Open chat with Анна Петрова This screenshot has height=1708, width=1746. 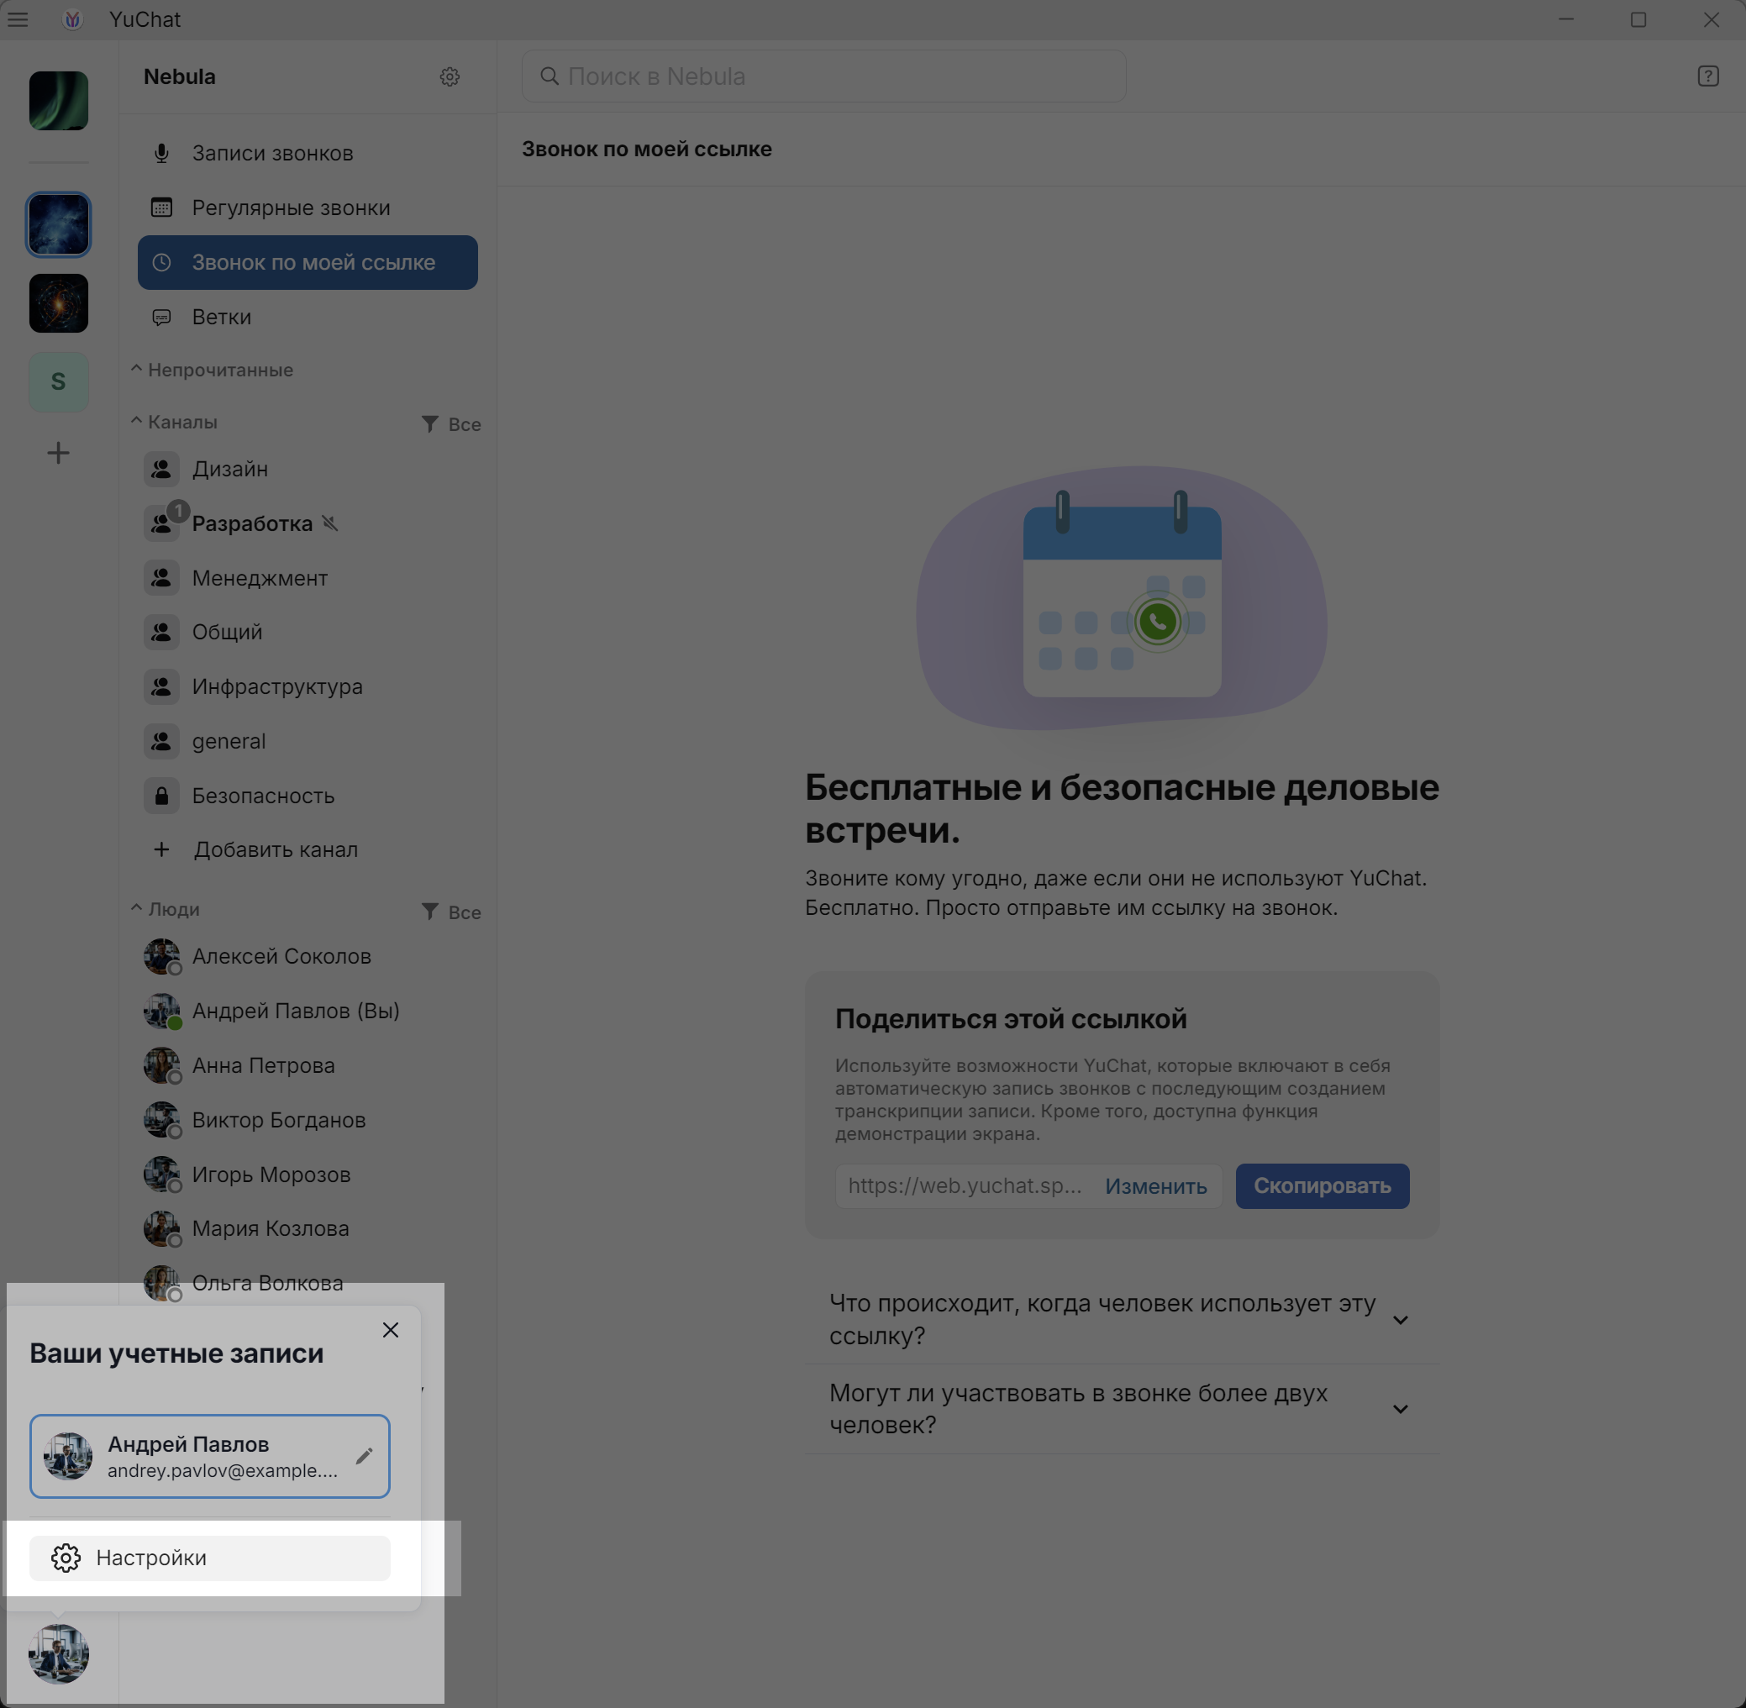pyautogui.click(x=307, y=1067)
